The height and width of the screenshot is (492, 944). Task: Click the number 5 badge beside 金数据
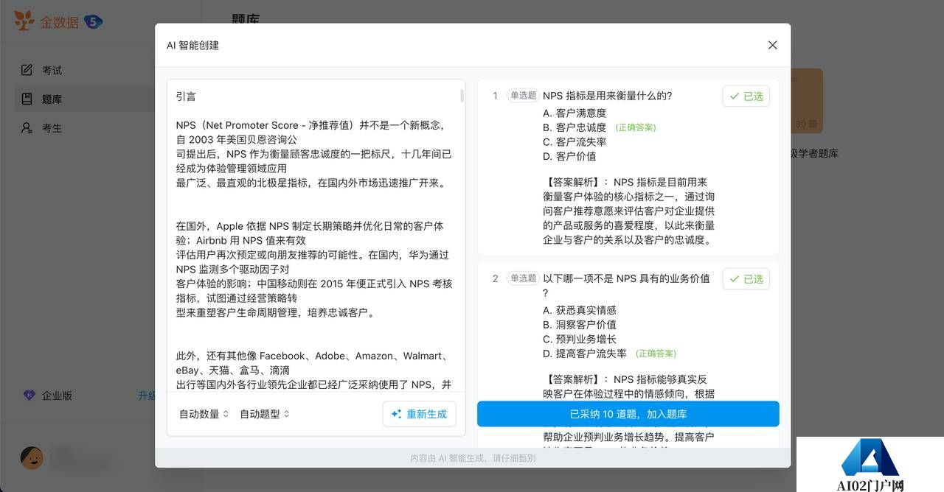[x=93, y=22]
